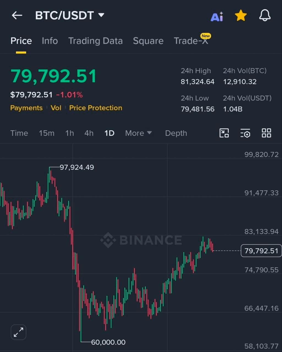The width and height of the screenshot is (282, 352).
Task: Switch to the Price tab
Action: (x=21, y=41)
